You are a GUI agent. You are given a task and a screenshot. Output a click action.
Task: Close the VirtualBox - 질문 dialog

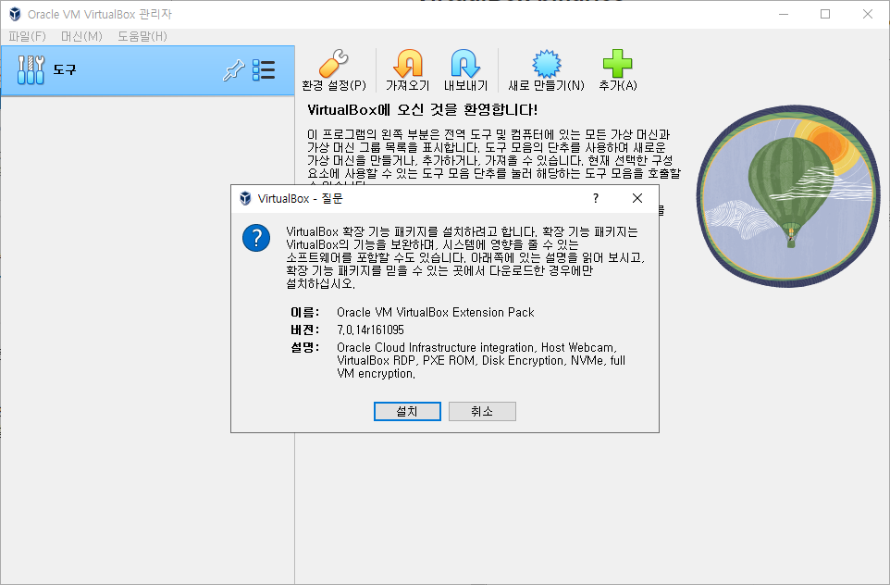click(637, 198)
